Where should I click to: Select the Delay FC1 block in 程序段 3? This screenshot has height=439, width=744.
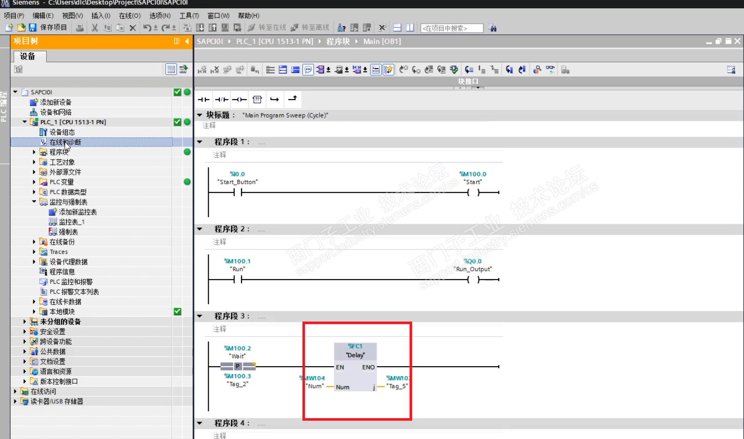(x=355, y=367)
